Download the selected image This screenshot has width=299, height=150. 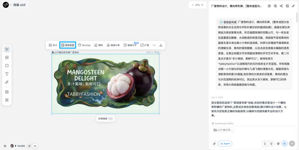click(161, 45)
